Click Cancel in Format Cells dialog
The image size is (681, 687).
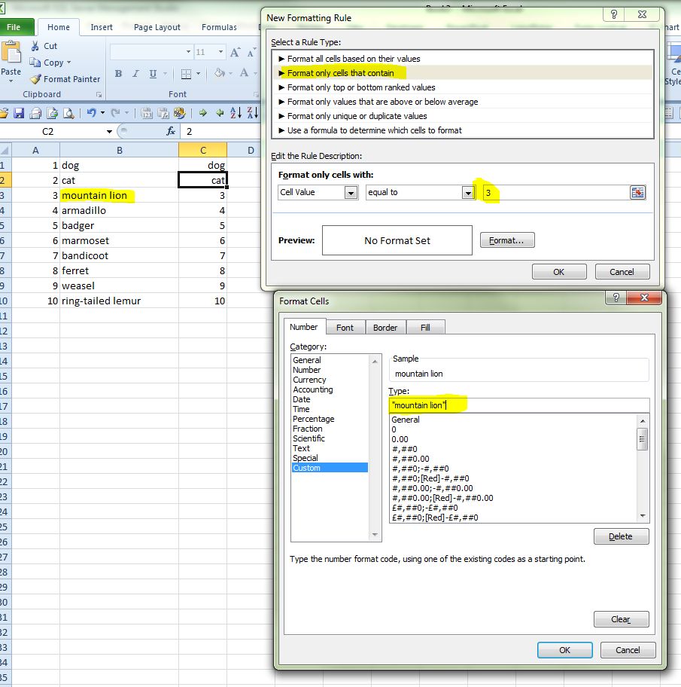tap(628, 650)
